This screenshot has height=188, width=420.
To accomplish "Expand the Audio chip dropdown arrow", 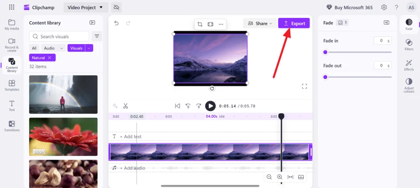I will [x=62, y=48].
